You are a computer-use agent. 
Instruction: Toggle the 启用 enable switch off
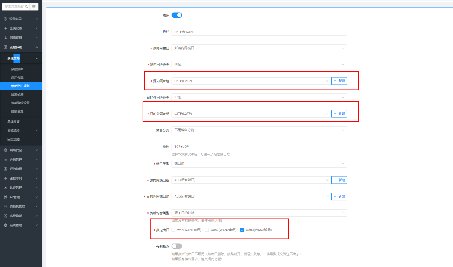[177, 15]
